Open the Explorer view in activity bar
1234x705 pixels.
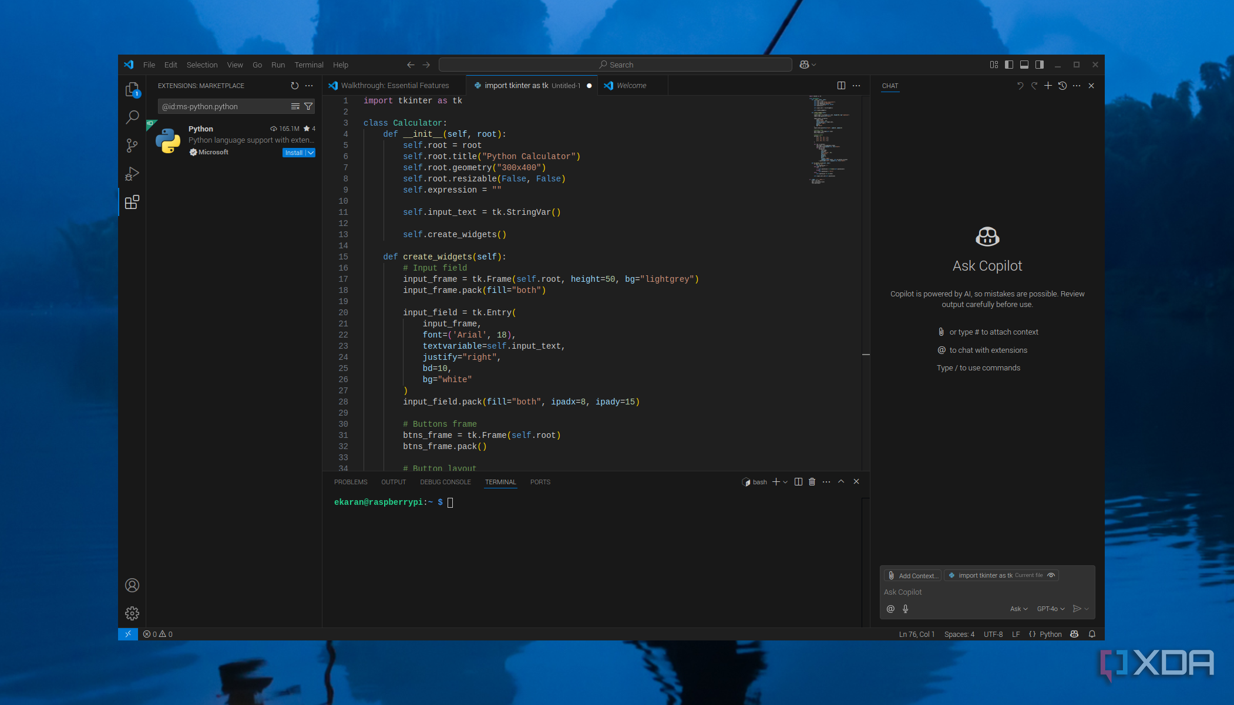[x=132, y=89]
